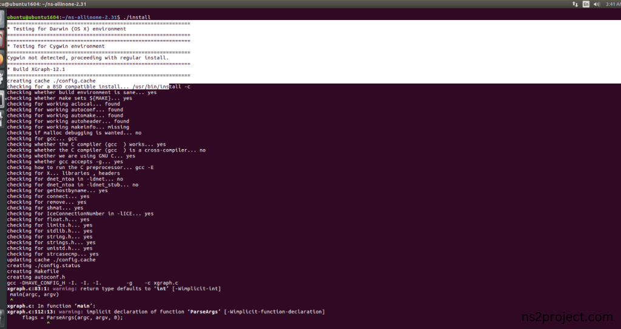Click the dnet_ntoa in -ldnet... no line
Viewport: 621px width, 329px height.
(x=65, y=179)
